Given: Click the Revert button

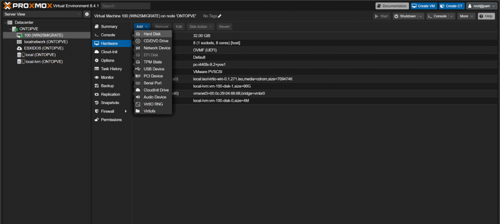Looking at the screenshot, I should point(225,26).
